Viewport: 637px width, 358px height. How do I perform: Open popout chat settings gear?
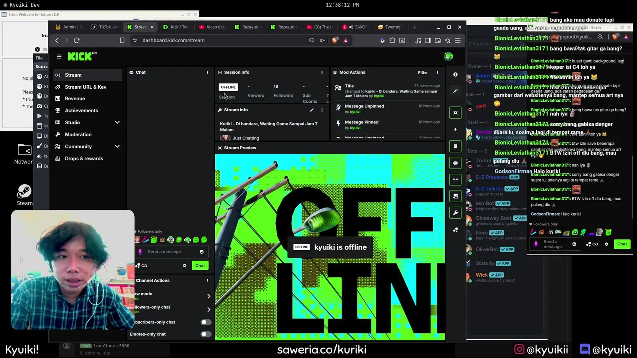[x=606, y=244]
